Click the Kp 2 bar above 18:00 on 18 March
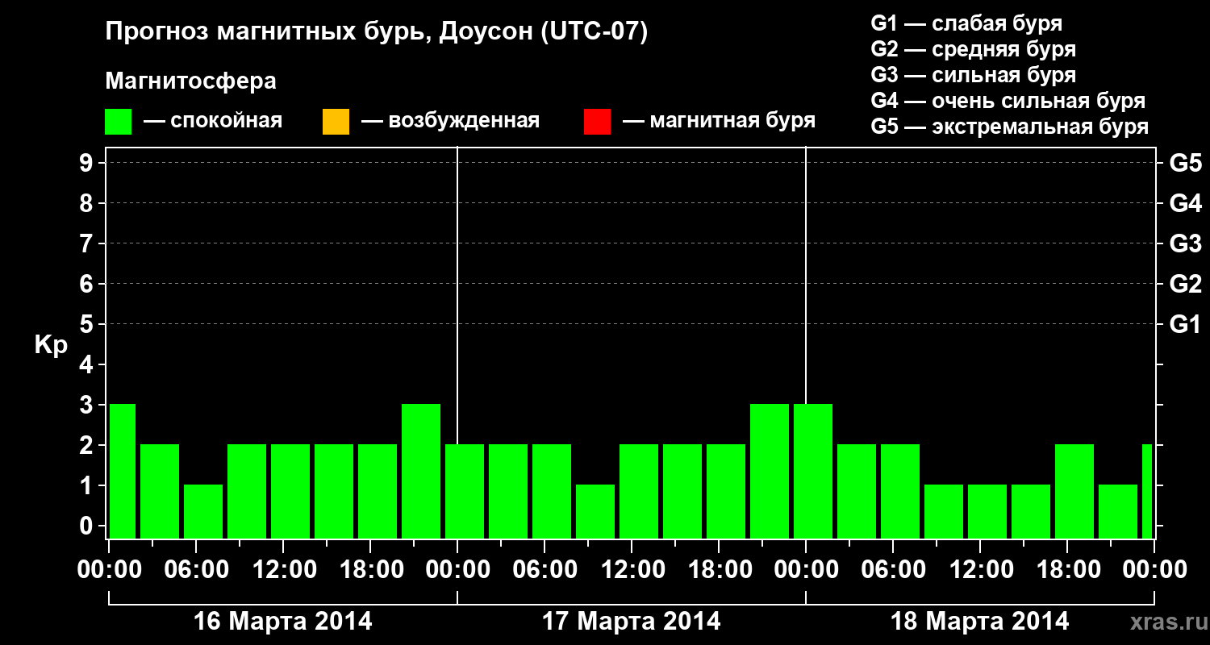Screen dimensions: 1210x645 pyautogui.click(x=1074, y=491)
